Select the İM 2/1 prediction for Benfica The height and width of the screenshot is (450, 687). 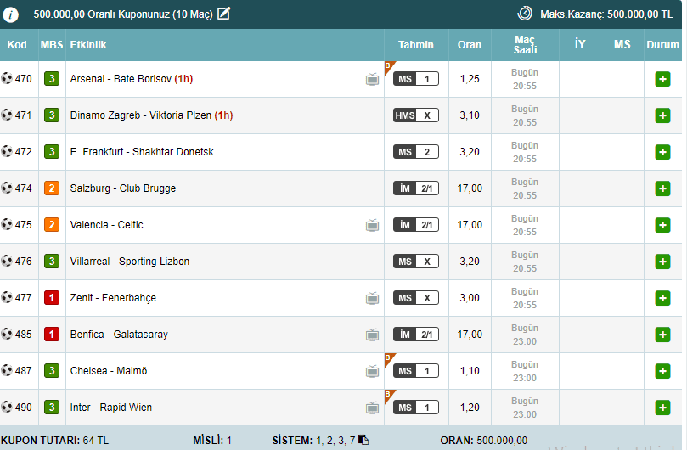416,335
